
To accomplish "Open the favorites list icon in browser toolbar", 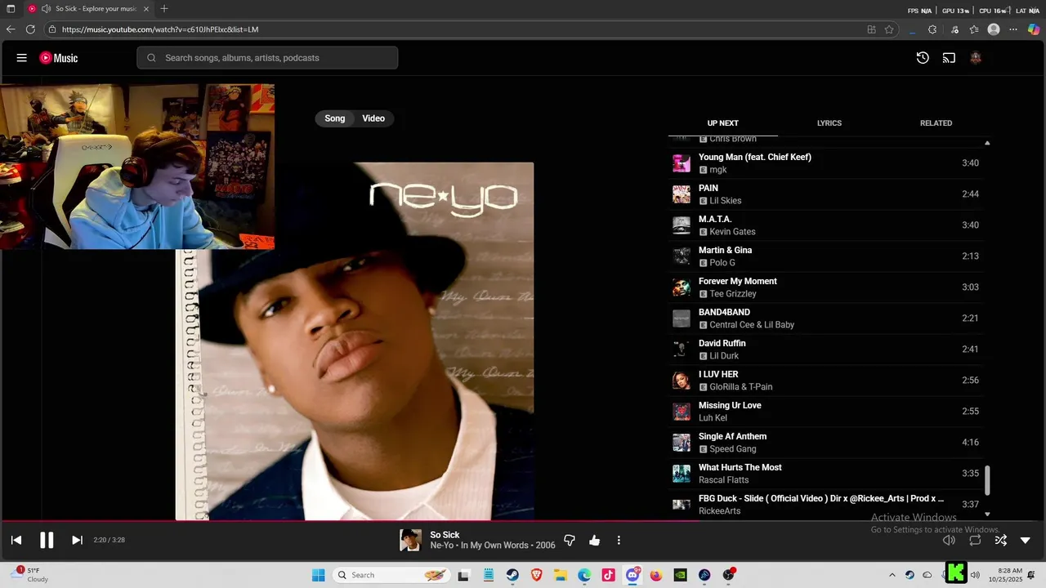I will tap(974, 29).
